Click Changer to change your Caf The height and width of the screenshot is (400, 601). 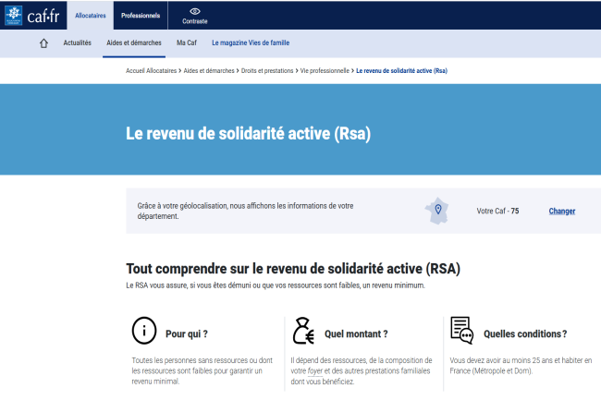(x=561, y=212)
